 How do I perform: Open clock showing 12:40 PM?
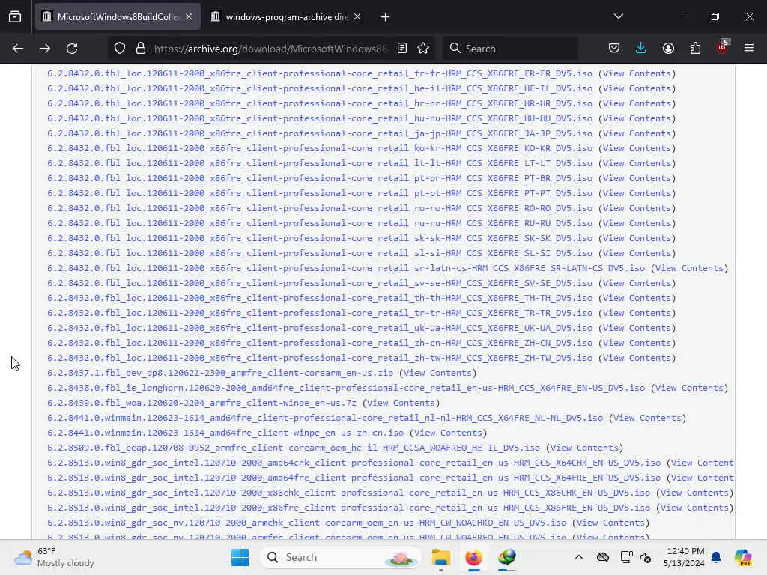[683, 557]
